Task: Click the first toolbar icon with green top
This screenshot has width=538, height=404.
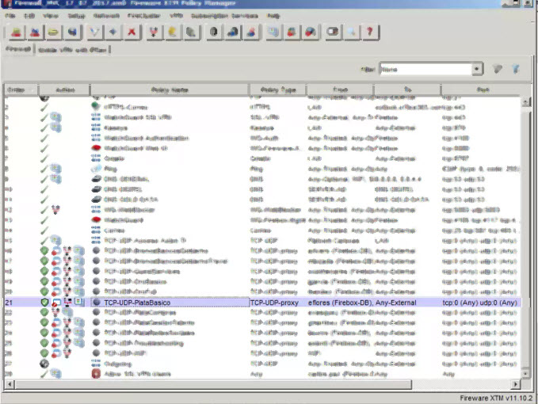Action: coord(16,32)
